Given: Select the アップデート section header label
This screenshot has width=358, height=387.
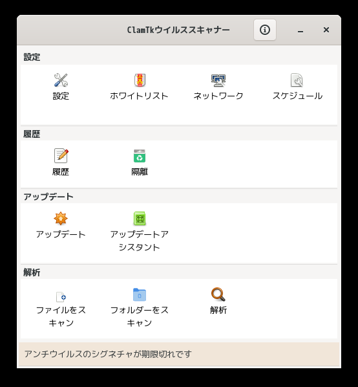Looking at the screenshot, I should (x=48, y=197).
